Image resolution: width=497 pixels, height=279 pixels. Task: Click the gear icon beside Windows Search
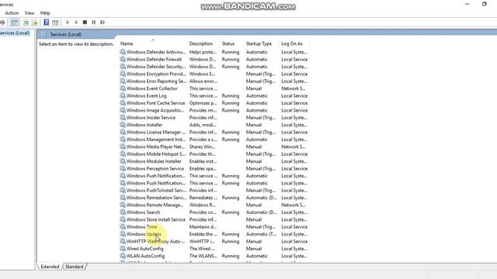click(123, 212)
